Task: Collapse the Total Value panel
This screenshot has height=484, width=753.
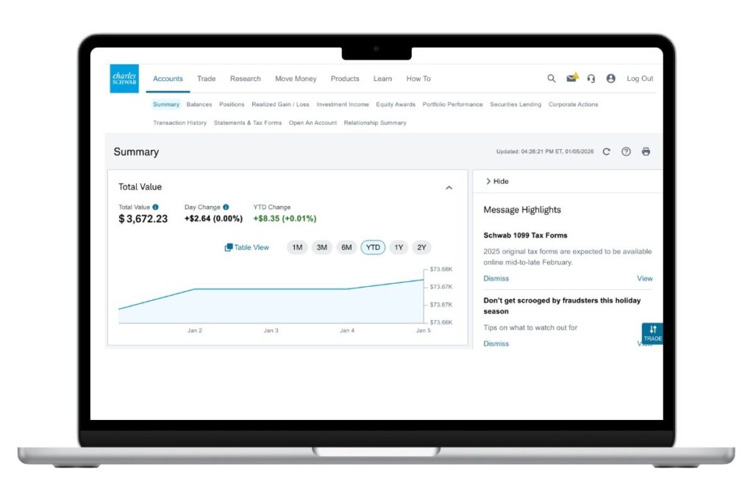Action: tap(449, 188)
